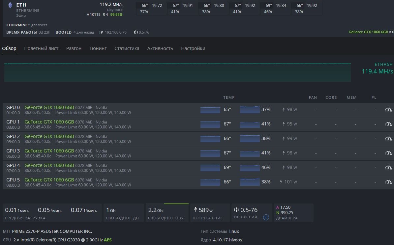Go to the Тюнинг tab
This screenshot has height=245, width=394.
click(x=98, y=48)
